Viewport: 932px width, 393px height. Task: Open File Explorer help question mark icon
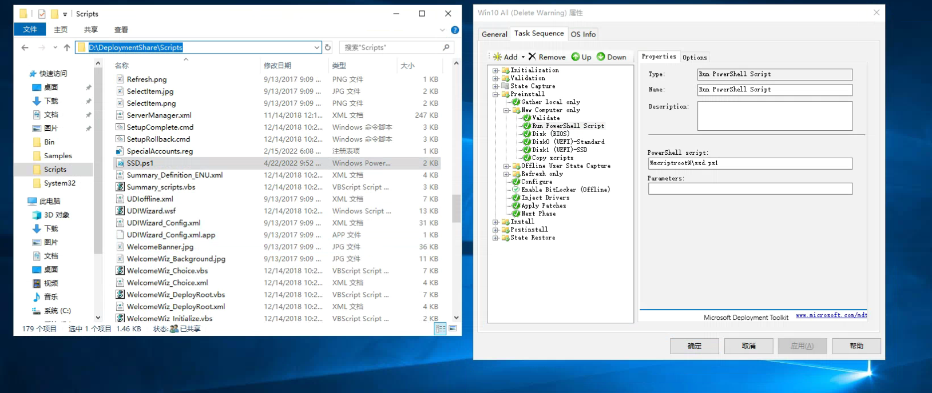point(455,30)
